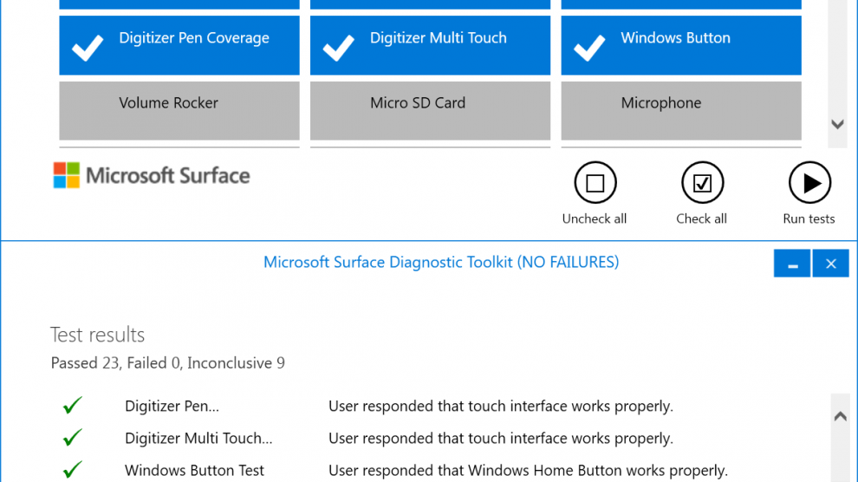This screenshot has height=482, width=858.
Task: Deselect the Digitizer Multi Touch test tile
Action: (x=430, y=45)
